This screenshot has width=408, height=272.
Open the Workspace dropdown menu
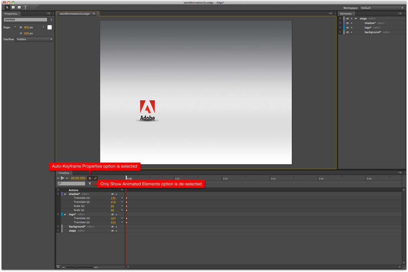[381, 7]
